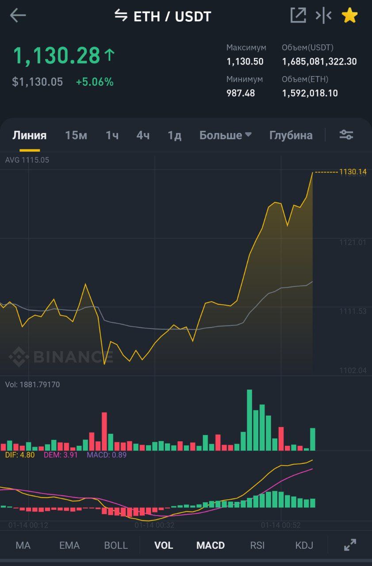Tap Минимум value 987.48
Viewport: 372px width, 566px height.
coord(241,93)
